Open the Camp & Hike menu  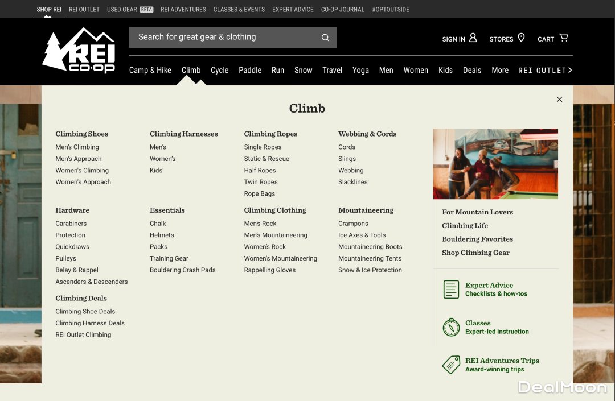pos(150,70)
